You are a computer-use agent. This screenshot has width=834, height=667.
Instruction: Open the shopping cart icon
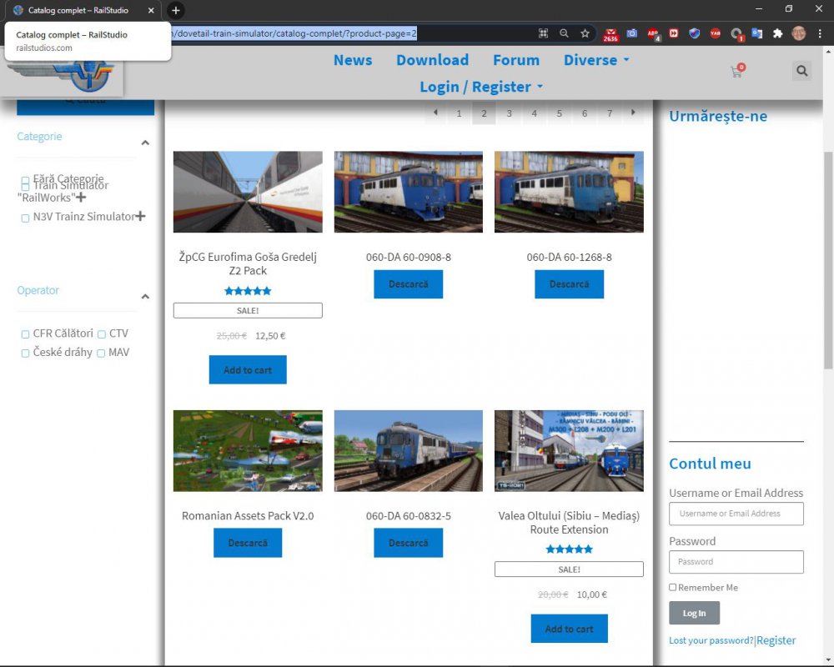tap(736, 72)
